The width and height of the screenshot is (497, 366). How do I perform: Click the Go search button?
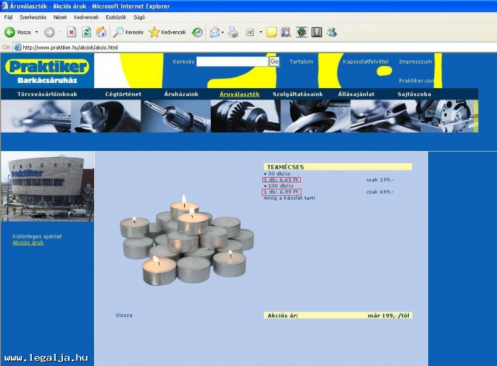coord(274,62)
